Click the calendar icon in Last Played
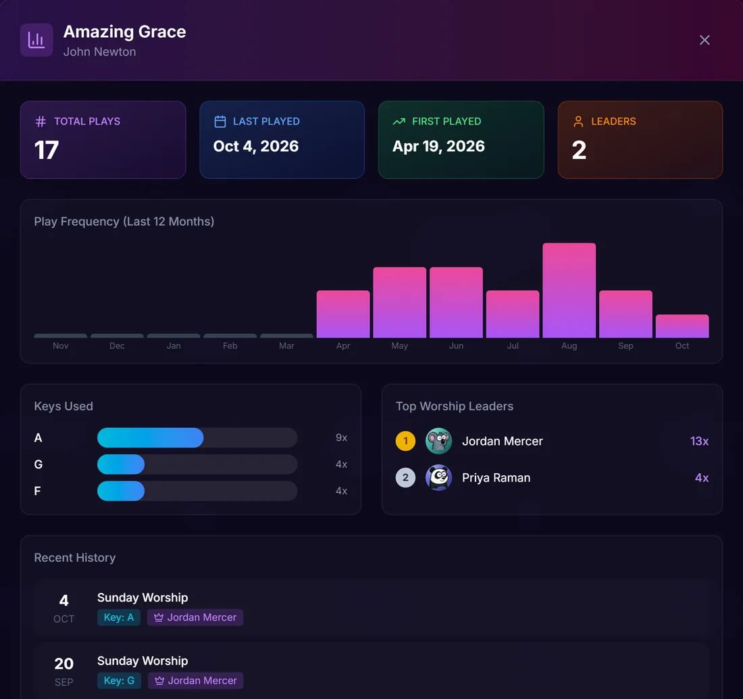Viewport: 743px width, 699px height. coord(220,122)
